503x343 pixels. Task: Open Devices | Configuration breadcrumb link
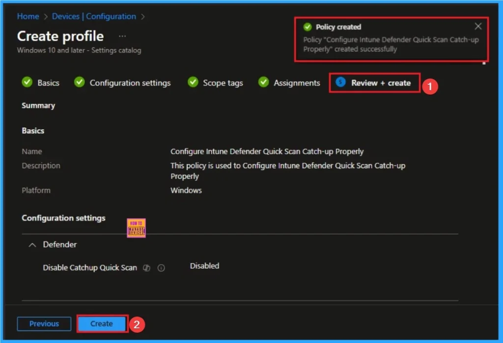click(x=93, y=16)
